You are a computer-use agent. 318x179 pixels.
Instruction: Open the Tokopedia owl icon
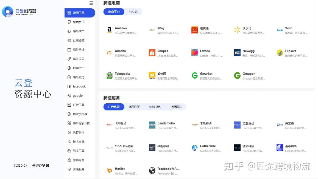pyautogui.click(x=110, y=76)
